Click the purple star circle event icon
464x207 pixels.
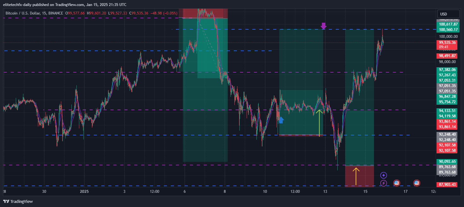(383, 175)
